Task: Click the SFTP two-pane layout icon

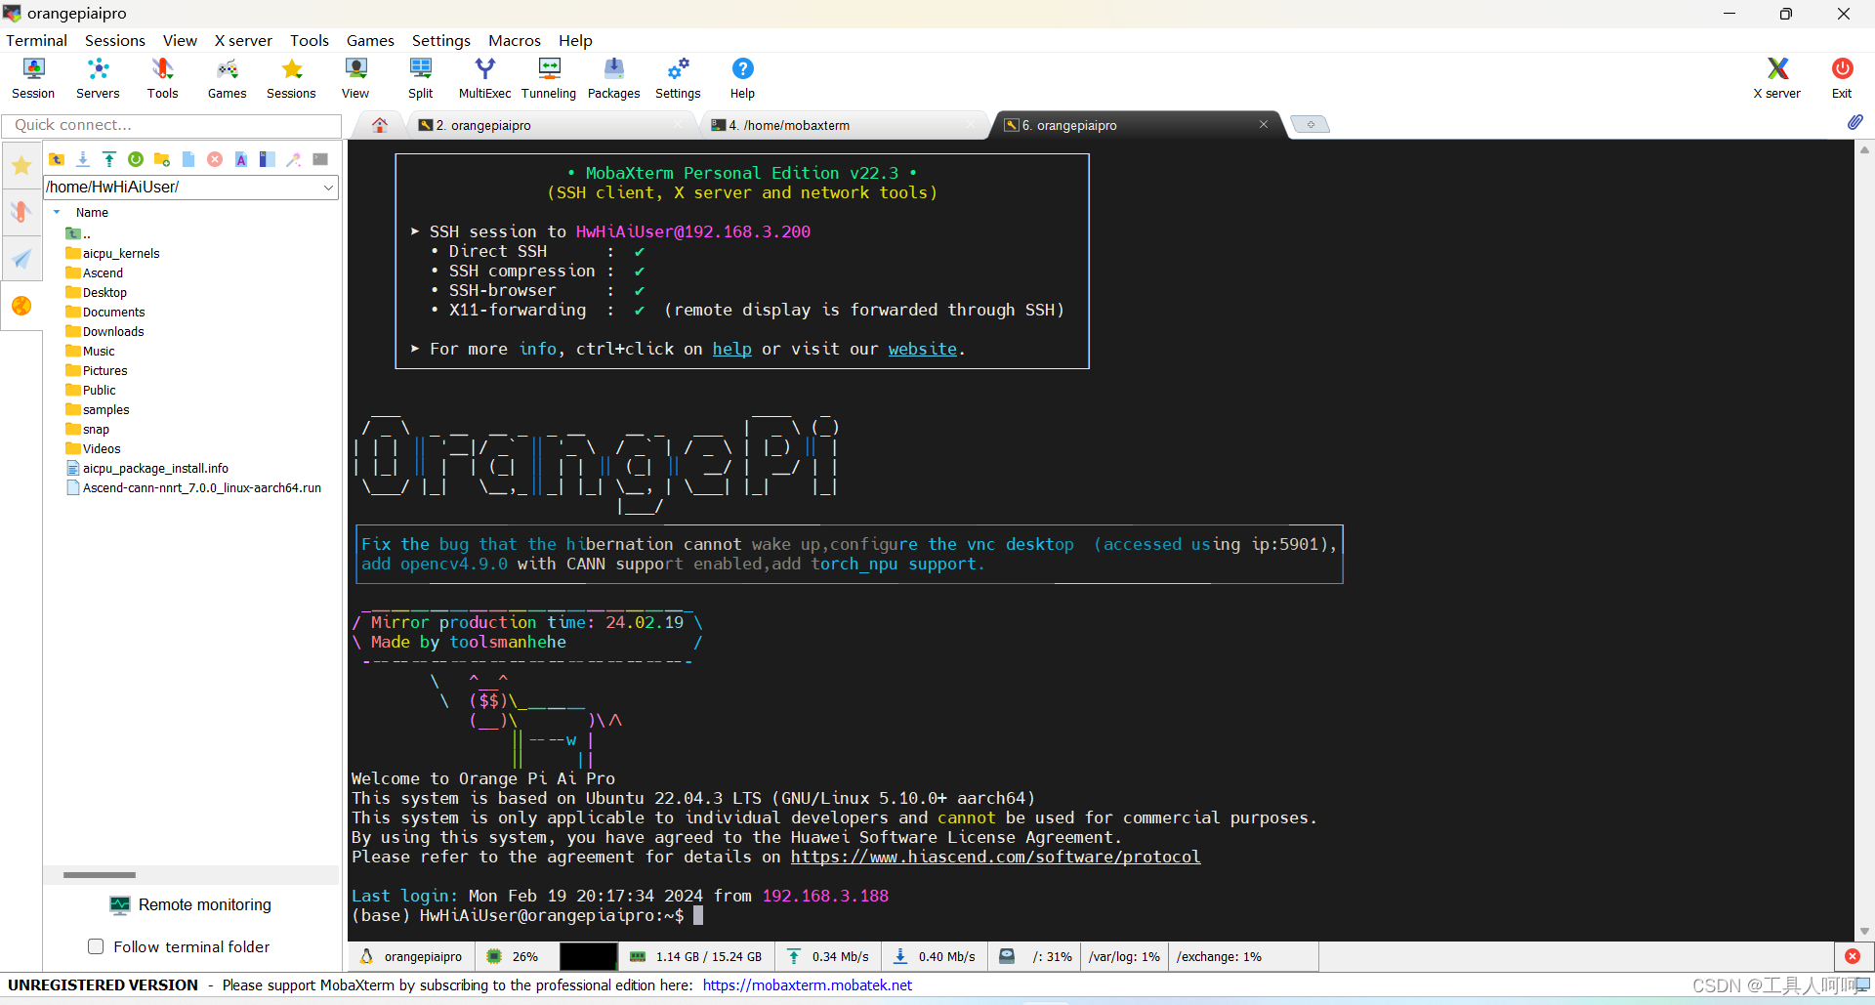Action: point(268,159)
